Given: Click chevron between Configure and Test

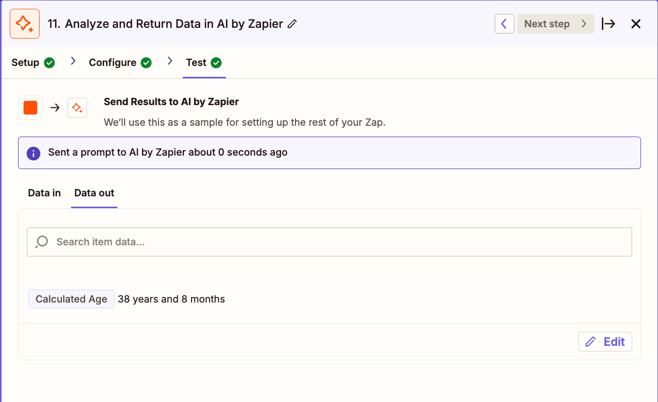Looking at the screenshot, I should tap(170, 61).
